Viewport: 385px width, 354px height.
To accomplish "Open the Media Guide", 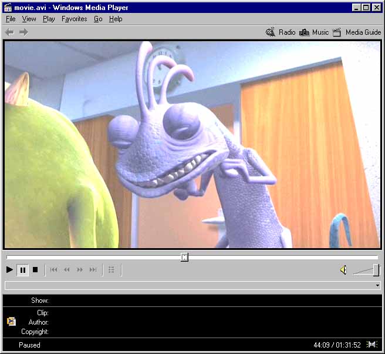I will [x=357, y=32].
